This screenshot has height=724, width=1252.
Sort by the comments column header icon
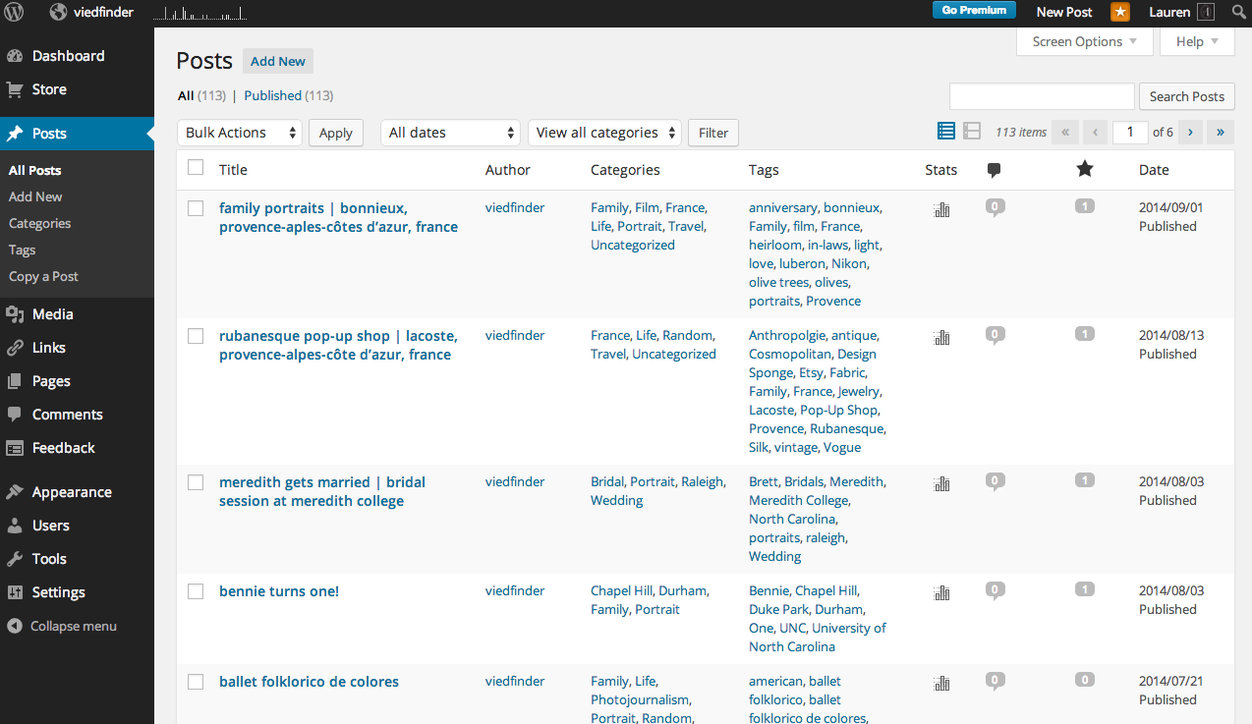[994, 170]
